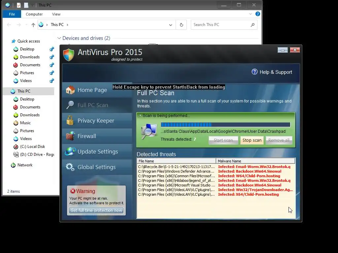Select the (C:) Local Disk icon
The width and height of the screenshot is (338, 253).
16,147
